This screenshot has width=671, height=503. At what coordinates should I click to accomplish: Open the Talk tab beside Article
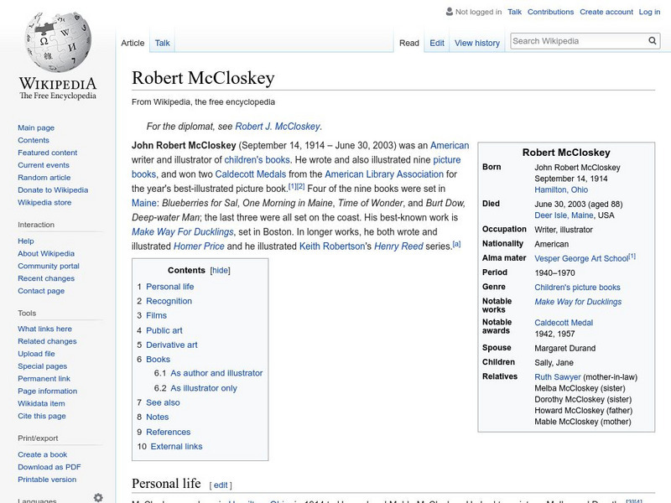click(162, 43)
